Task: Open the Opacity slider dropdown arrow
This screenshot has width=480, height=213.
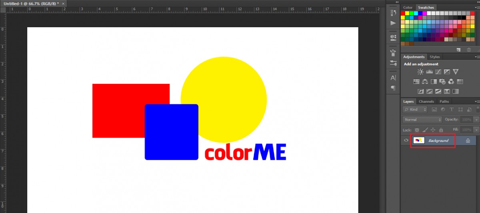Action: (476, 119)
